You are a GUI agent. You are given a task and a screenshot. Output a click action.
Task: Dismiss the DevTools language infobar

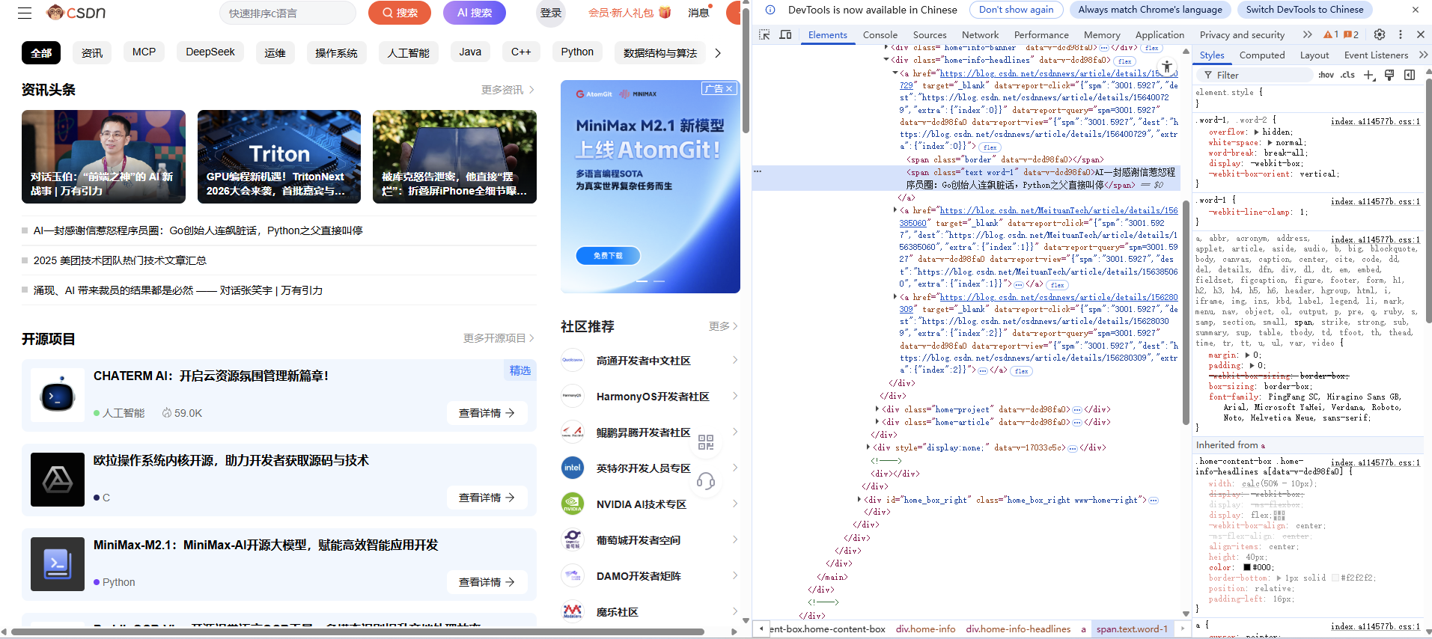[x=1416, y=10]
